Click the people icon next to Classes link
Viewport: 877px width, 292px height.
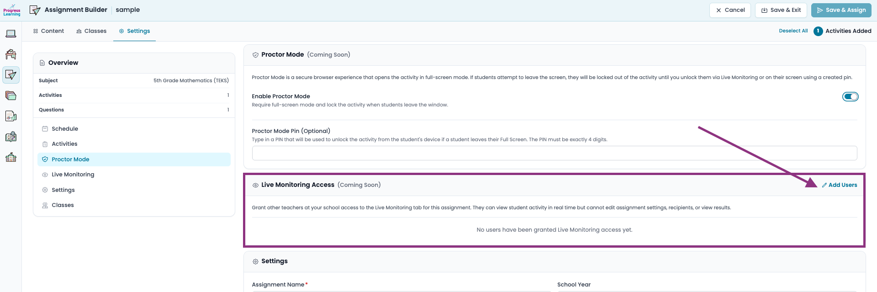coord(45,205)
